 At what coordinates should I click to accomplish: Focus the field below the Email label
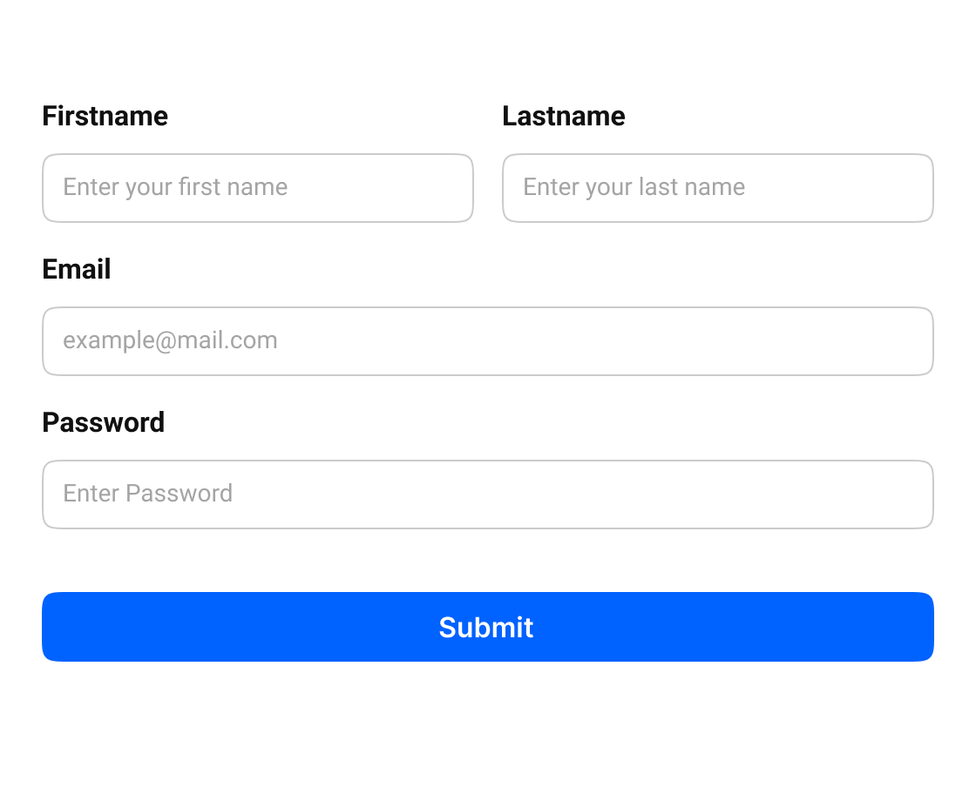488,341
